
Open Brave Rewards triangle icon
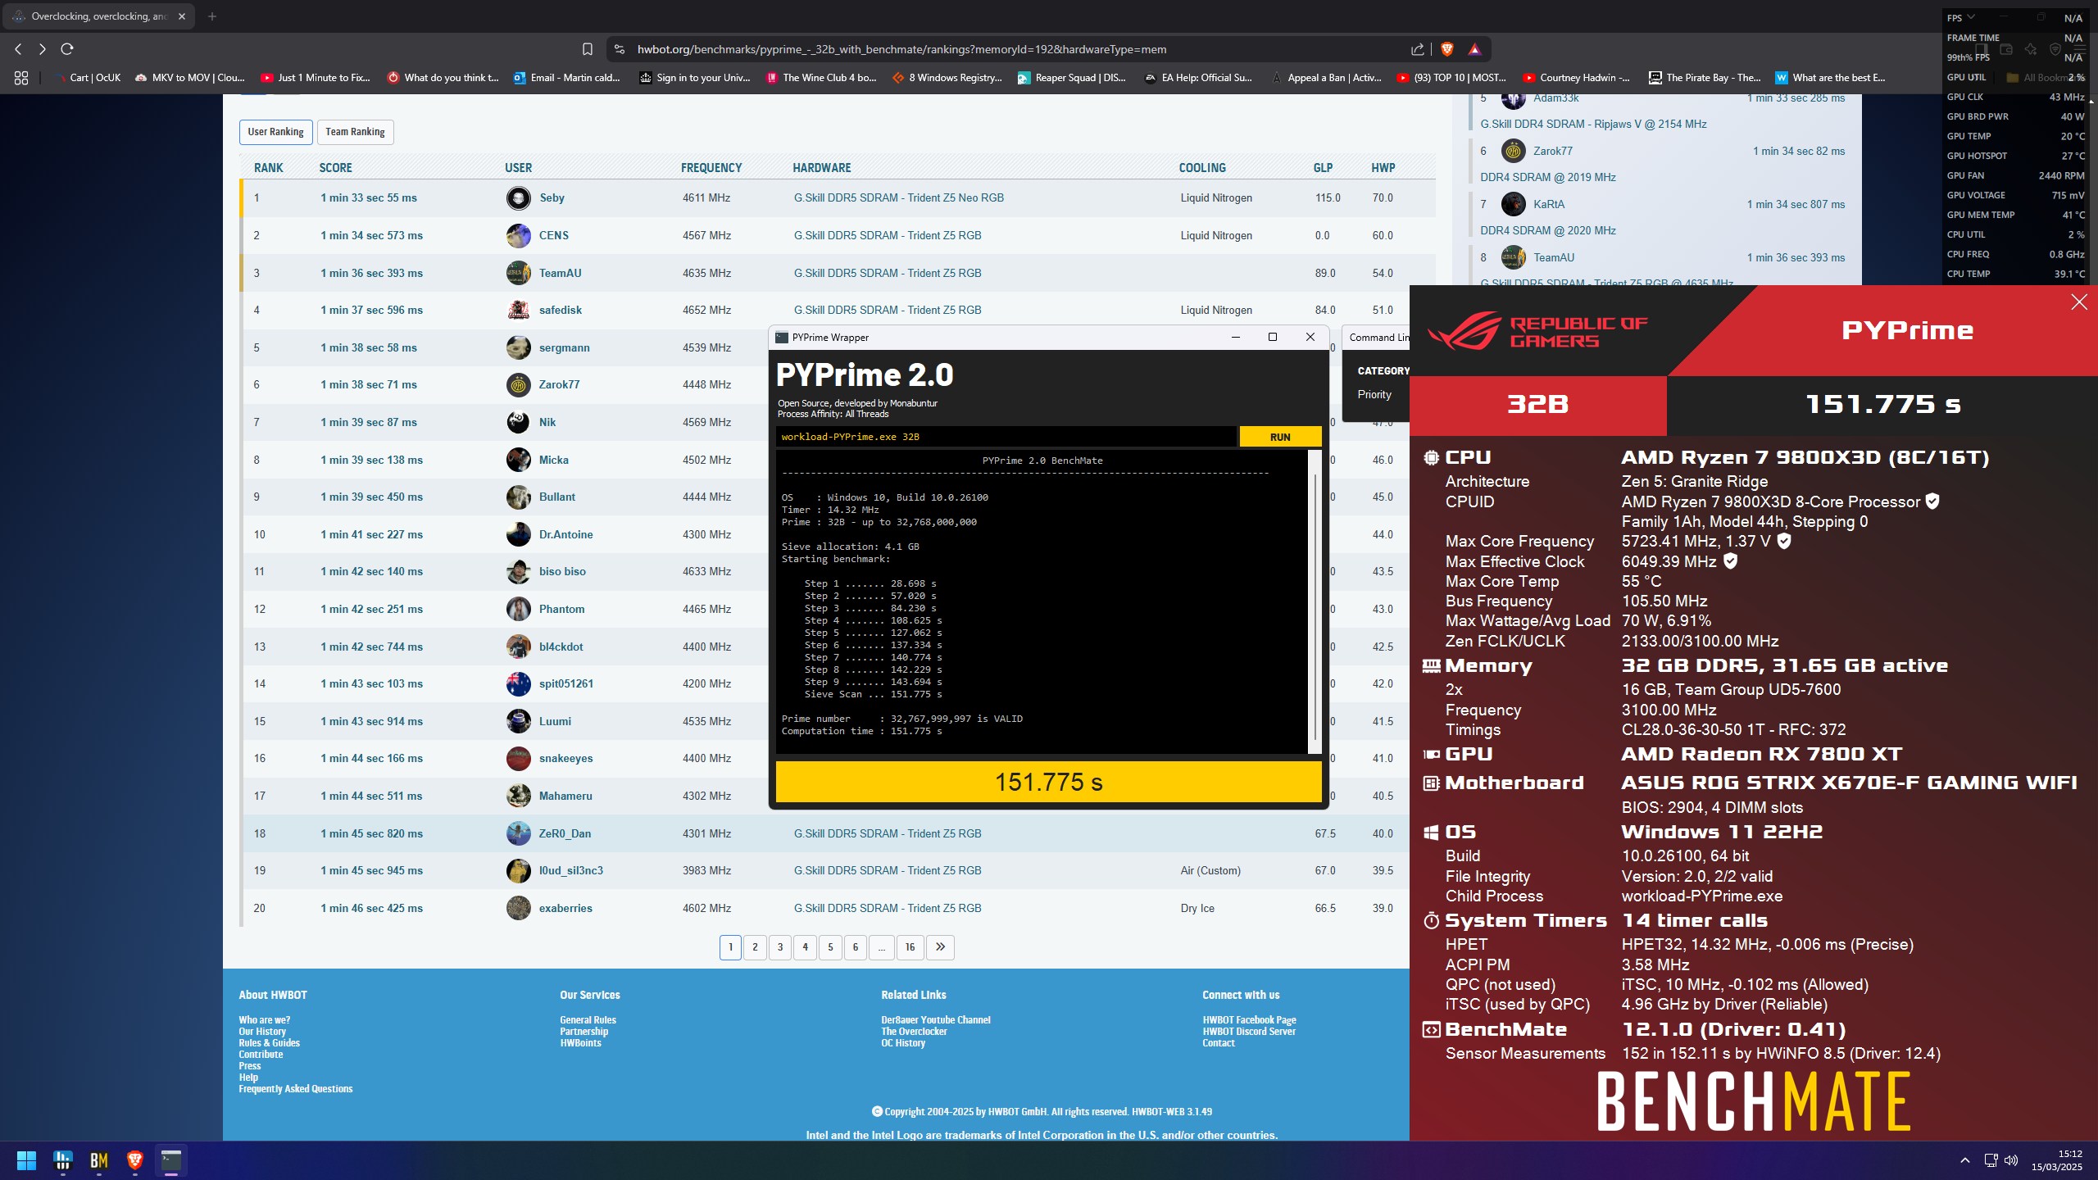pos(1474,49)
